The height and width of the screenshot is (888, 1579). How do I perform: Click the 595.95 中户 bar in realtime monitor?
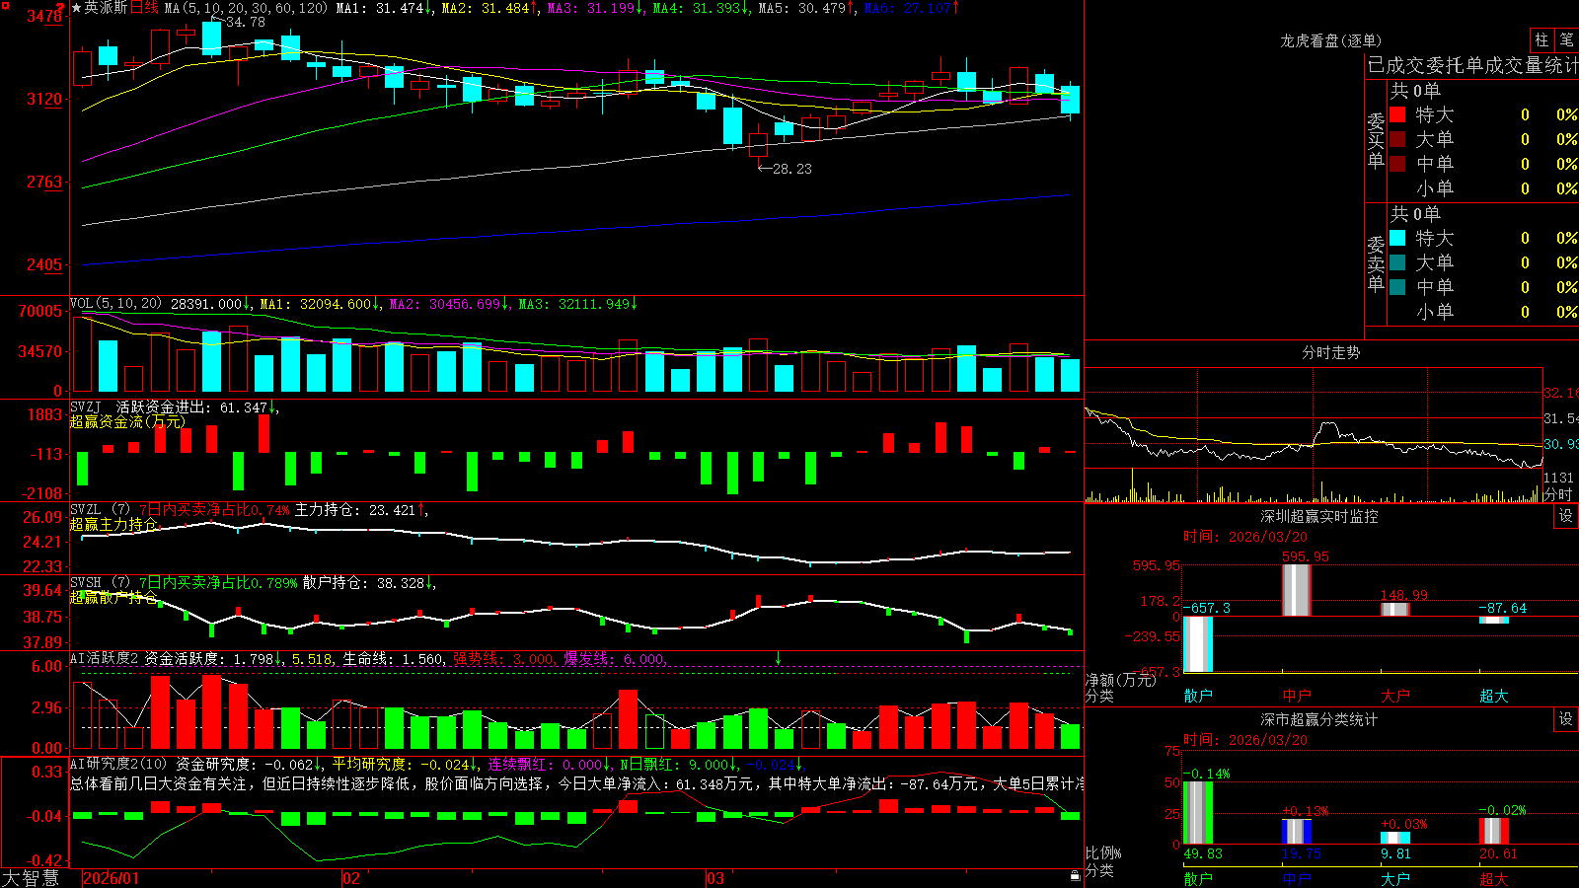(1297, 590)
